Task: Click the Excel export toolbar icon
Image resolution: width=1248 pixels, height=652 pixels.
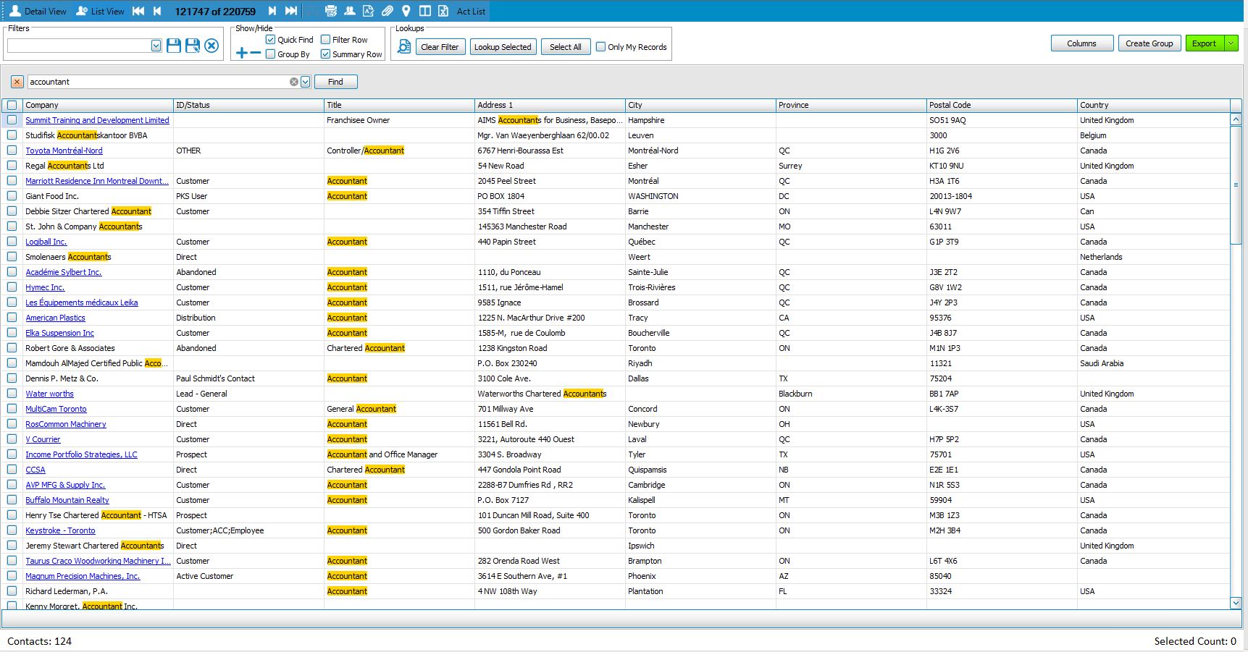Action: (x=443, y=11)
